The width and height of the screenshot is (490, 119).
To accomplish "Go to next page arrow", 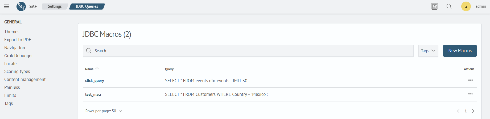I will [x=473, y=111].
